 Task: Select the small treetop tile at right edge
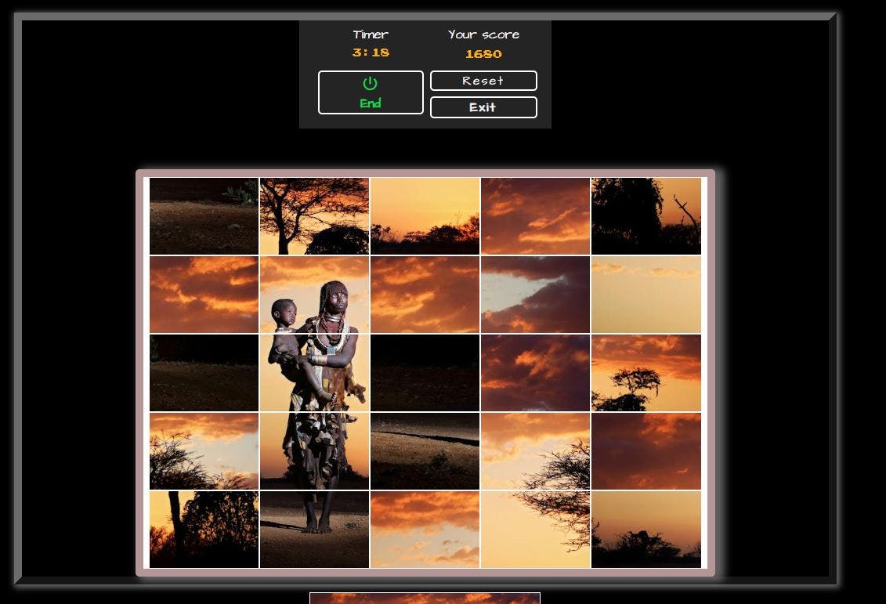pyautogui.click(x=646, y=373)
